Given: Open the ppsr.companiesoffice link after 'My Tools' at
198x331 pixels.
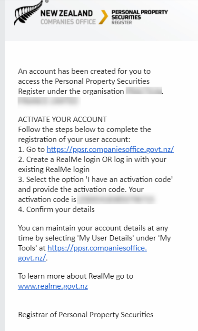Looking at the screenshot, I should (x=97, y=248).
